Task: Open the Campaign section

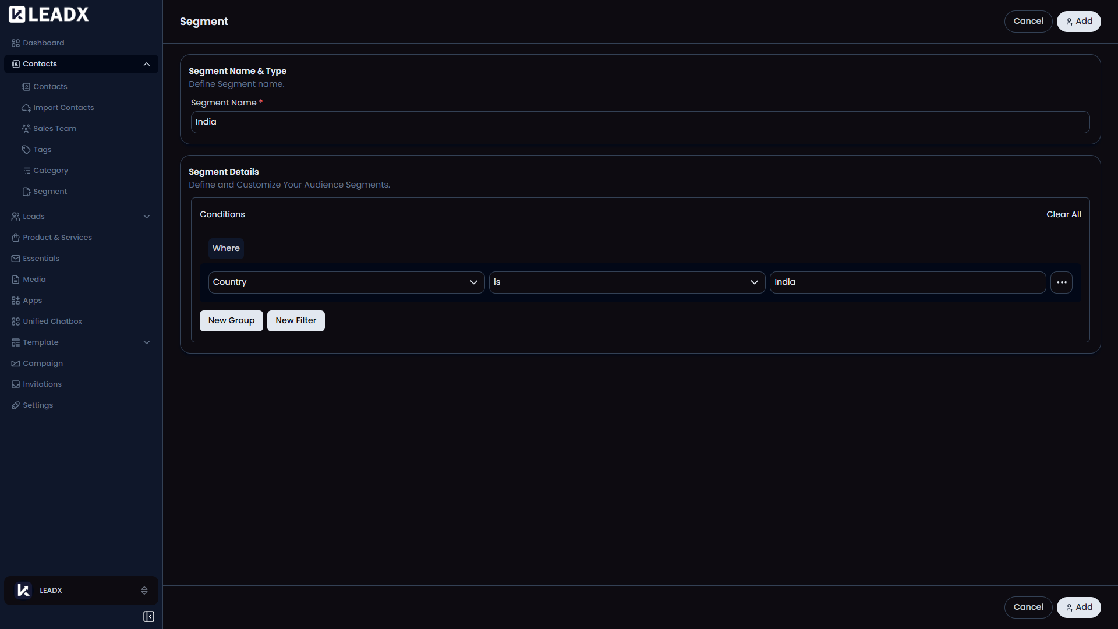Action: pyautogui.click(x=43, y=363)
